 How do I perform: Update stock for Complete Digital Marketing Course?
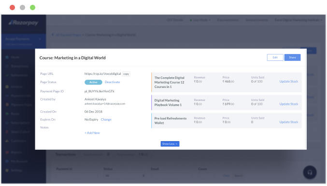[289, 82]
